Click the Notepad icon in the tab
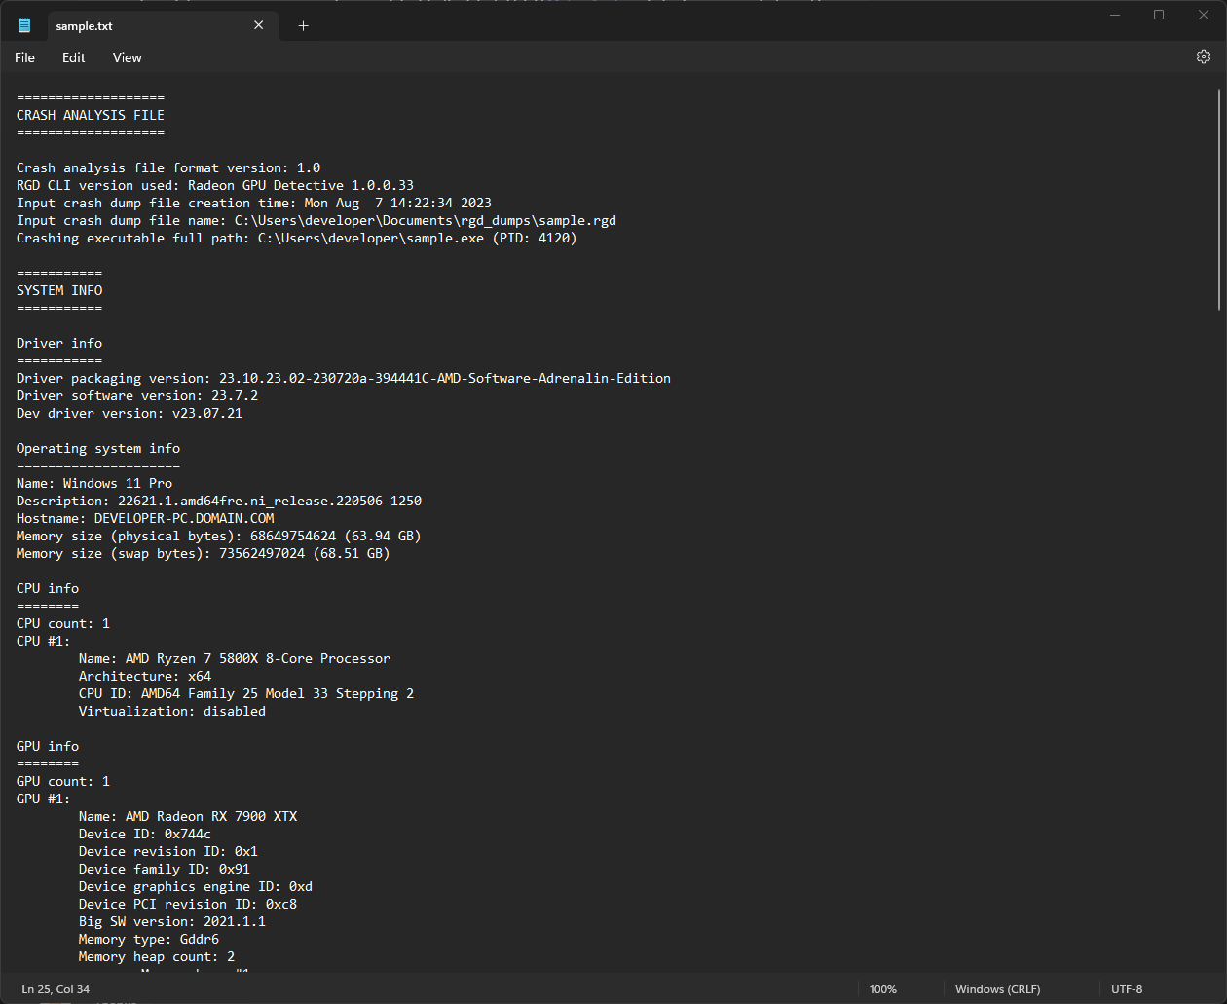 24,26
